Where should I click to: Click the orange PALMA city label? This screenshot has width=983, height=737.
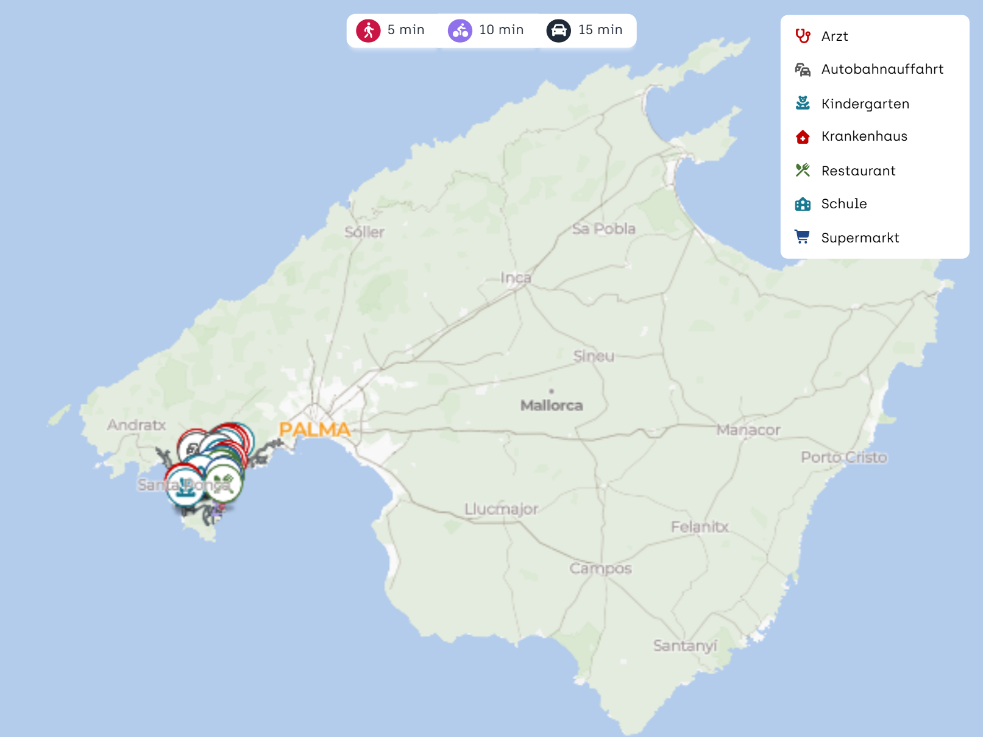(x=314, y=429)
